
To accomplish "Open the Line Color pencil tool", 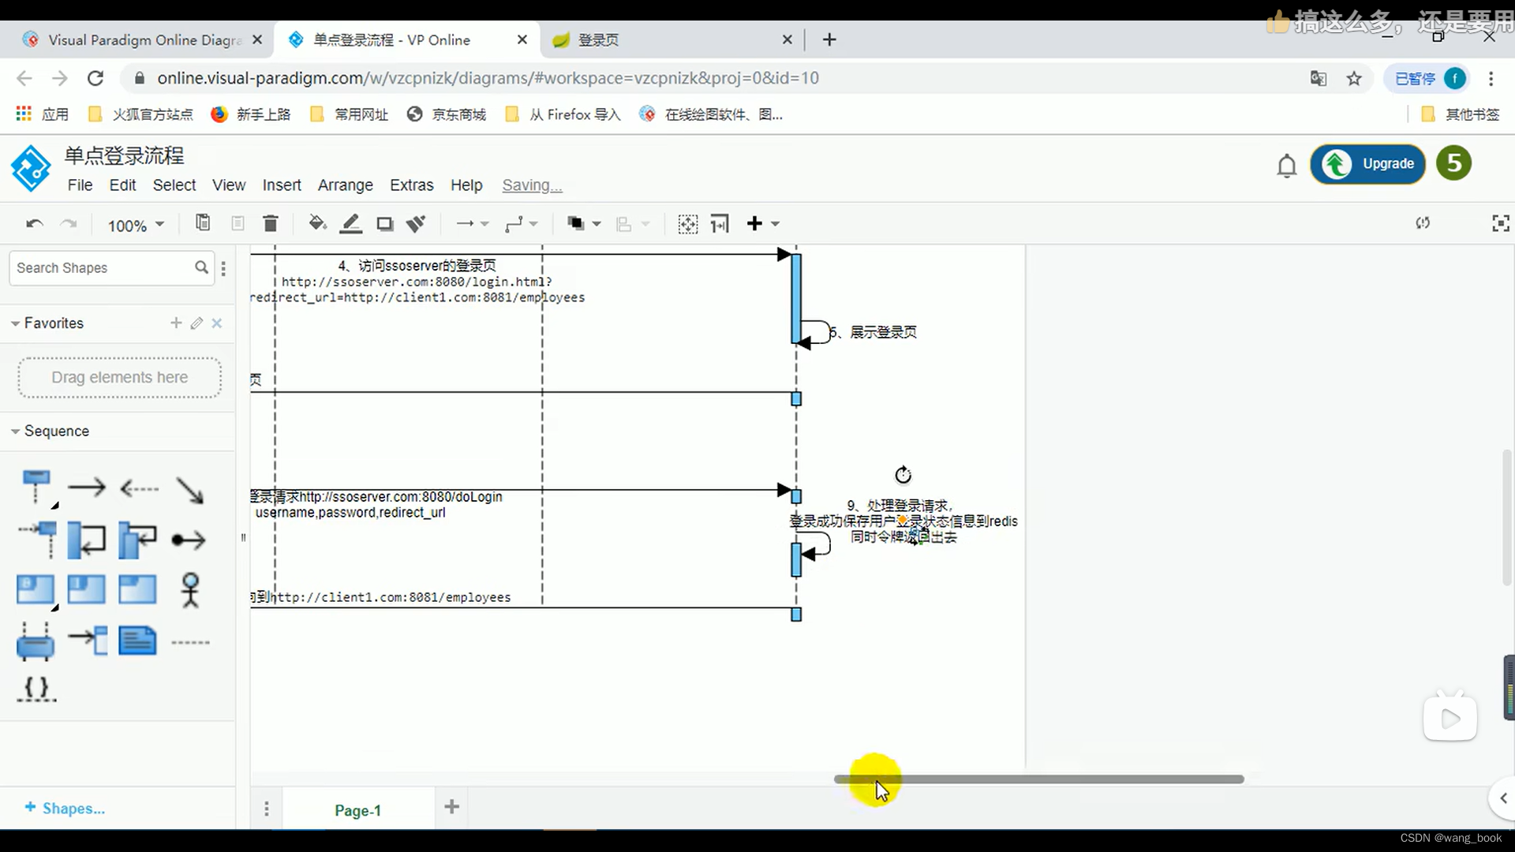I will pyautogui.click(x=350, y=224).
